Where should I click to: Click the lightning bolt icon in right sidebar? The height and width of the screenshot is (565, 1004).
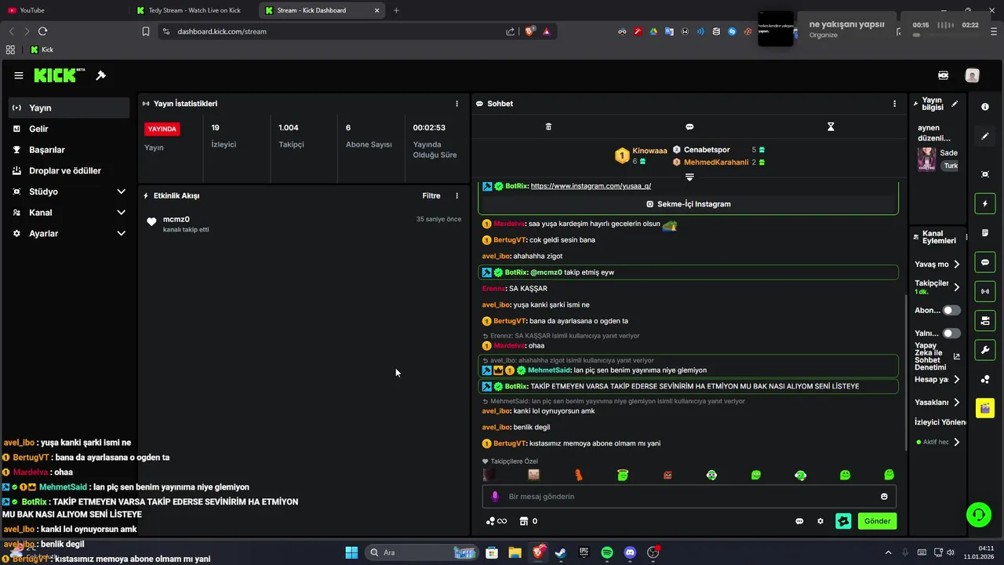point(985,204)
